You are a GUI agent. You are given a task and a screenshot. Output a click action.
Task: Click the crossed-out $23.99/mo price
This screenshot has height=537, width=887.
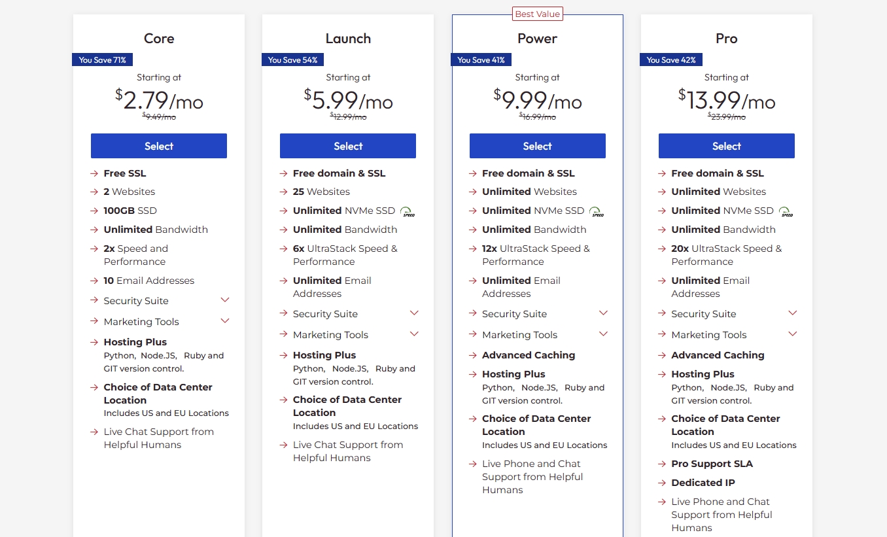[x=727, y=117]
